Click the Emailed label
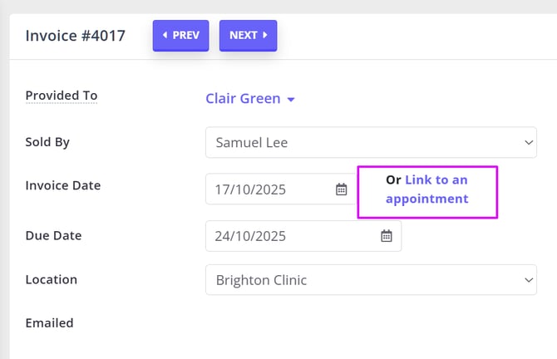Image resolution: width=557 pixels, height=359 pixels. 49,322
